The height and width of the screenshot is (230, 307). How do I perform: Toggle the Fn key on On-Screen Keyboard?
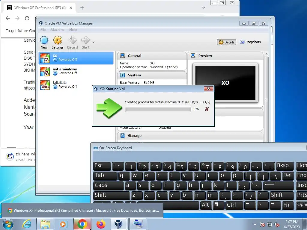288,205
